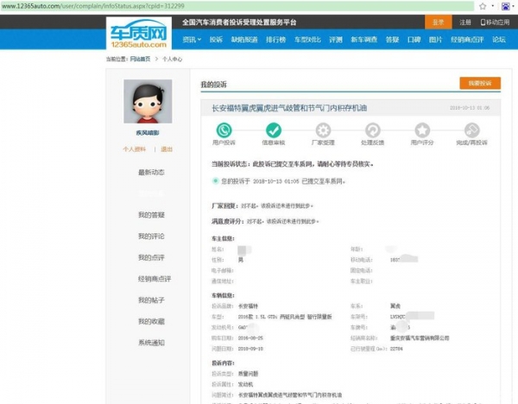Open the 车质网 12365auto.com logo

139,33
